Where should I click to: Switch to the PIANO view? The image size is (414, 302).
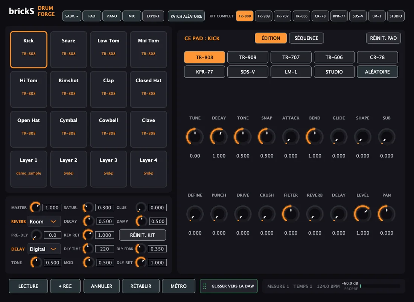[112, 16]
